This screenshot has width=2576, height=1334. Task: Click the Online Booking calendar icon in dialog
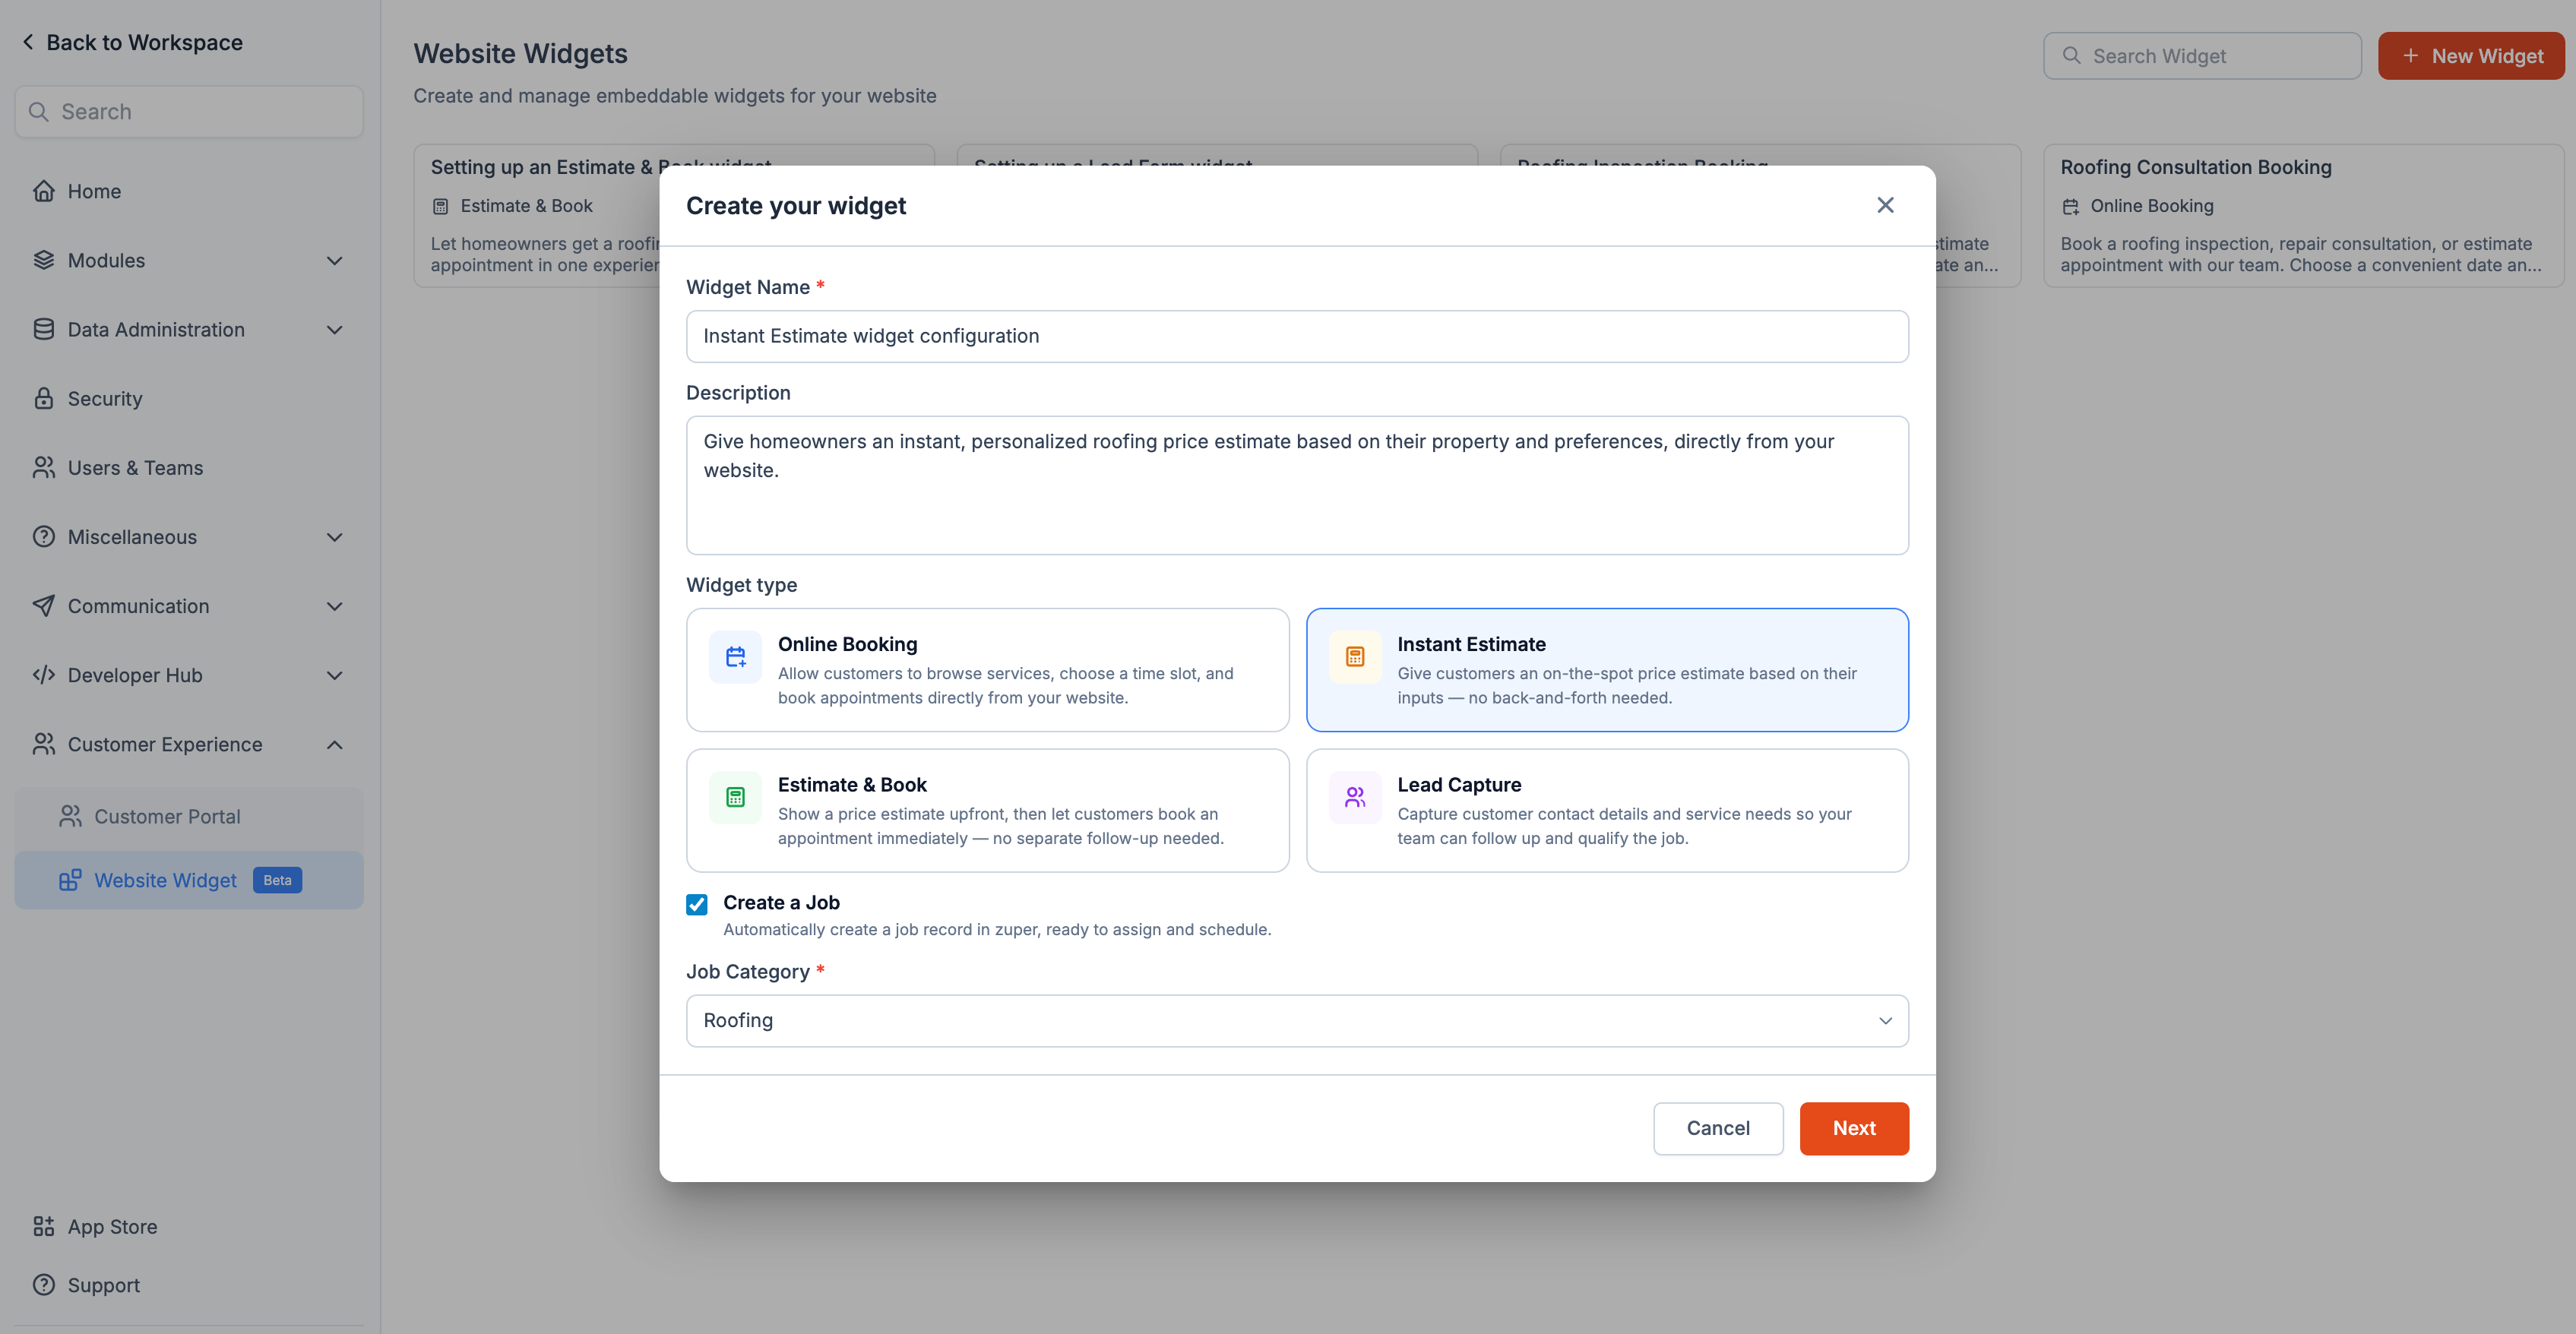tap(735, 657)
